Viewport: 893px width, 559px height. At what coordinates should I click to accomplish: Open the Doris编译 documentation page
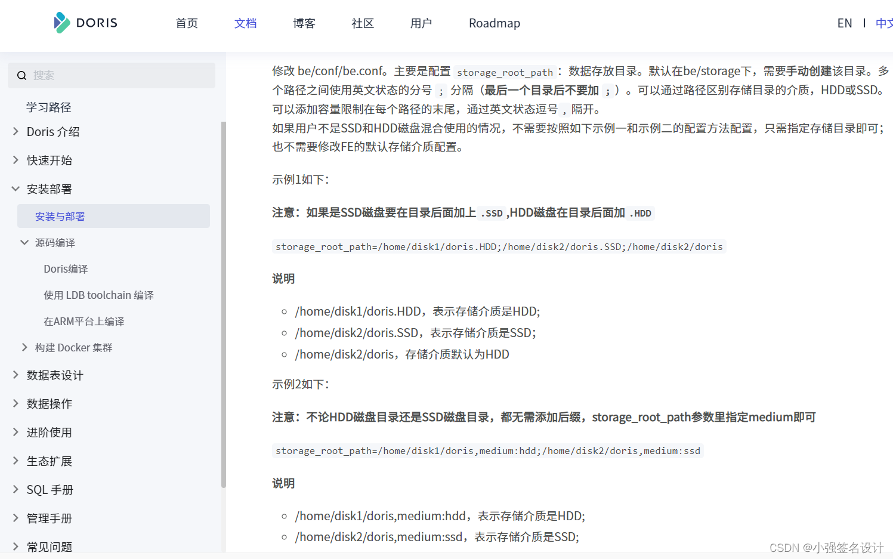[66, 268]
